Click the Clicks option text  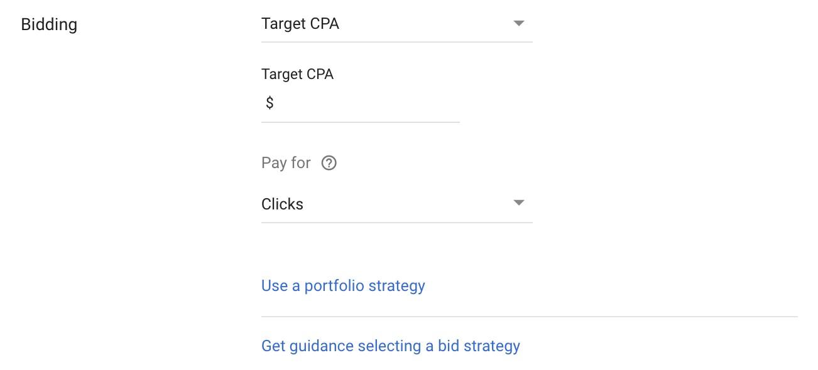[282, 203]
